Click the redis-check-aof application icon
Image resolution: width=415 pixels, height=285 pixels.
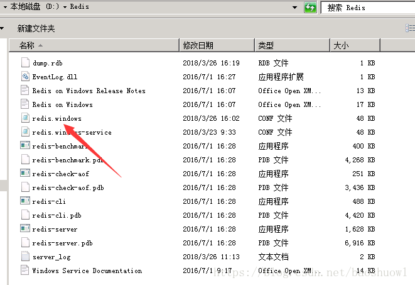[25, 173]
